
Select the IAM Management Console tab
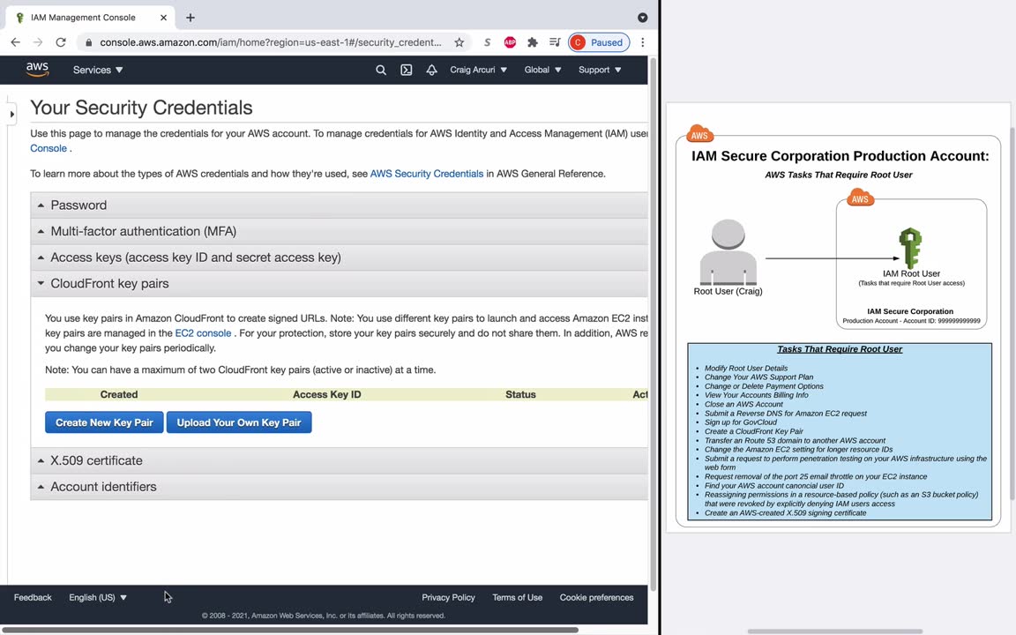pos(91,18)
